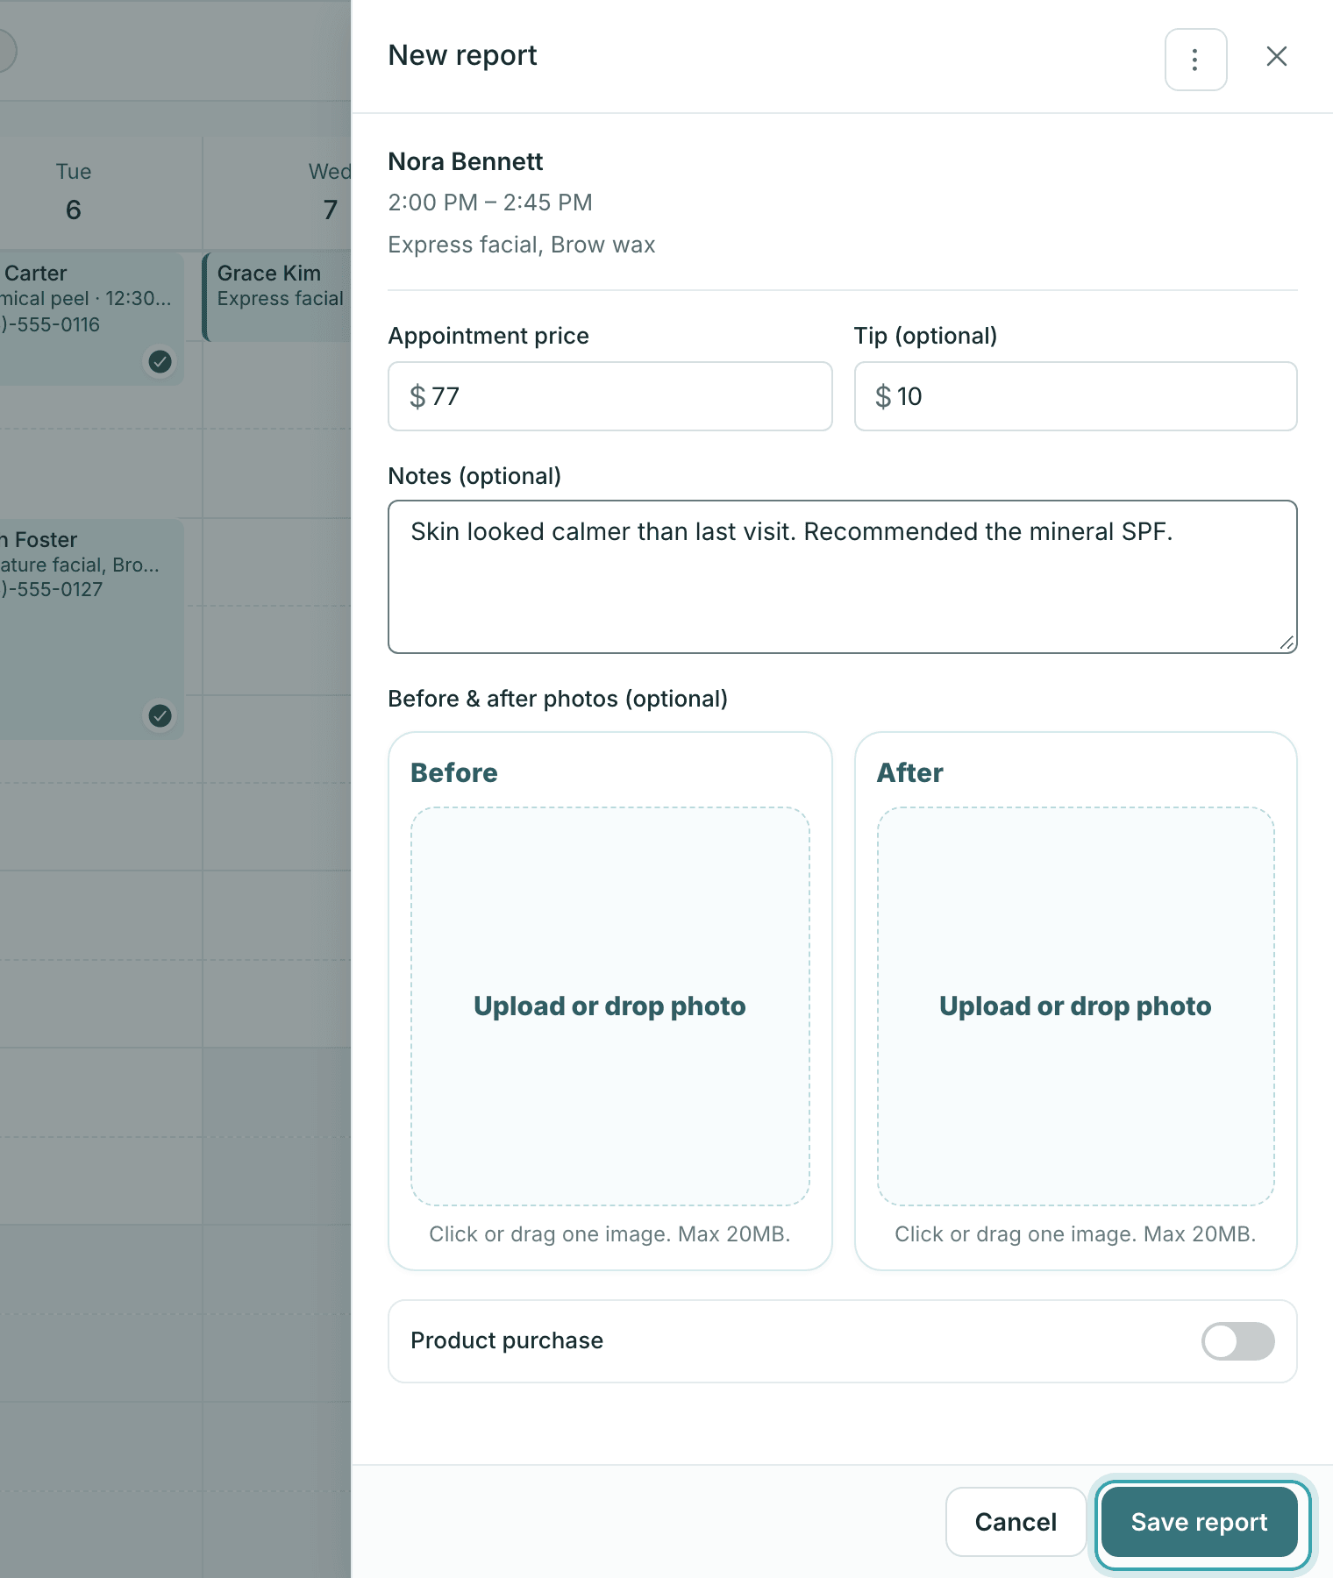
Task: Focus the Notes text area
Action: tap(842, 577)
